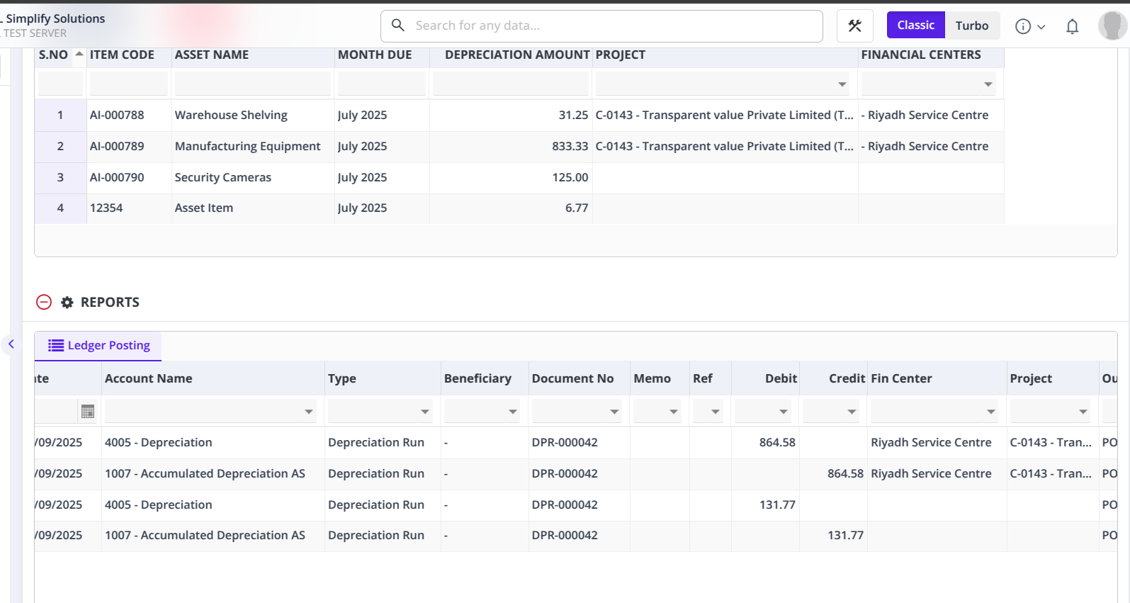Open the FINANCIAL CENTERS filter dropdown
The image size is (1130, 603).
pos(988,84)
